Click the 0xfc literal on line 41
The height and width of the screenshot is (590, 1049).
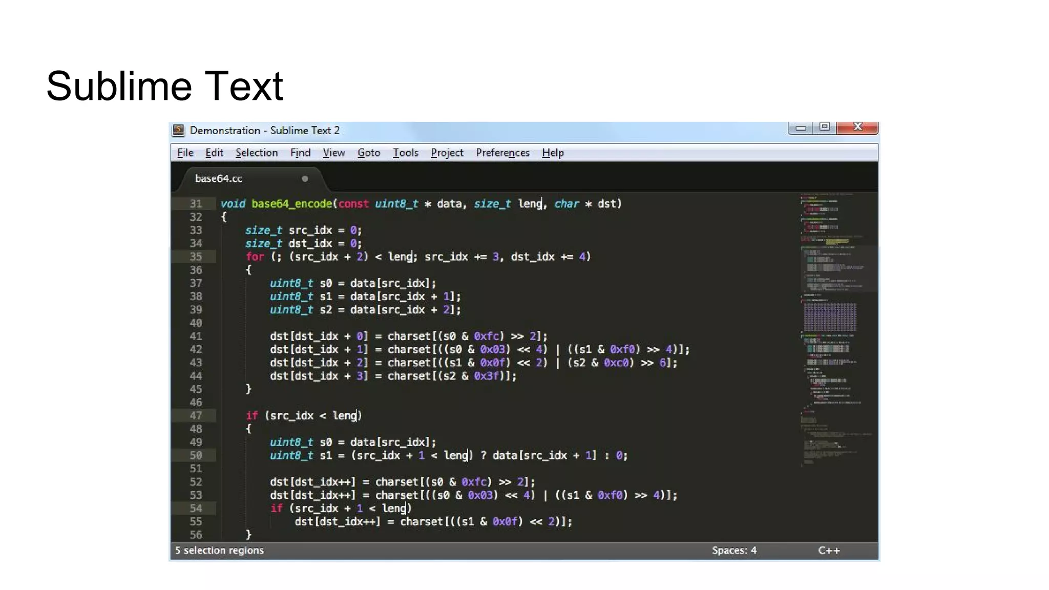pos(486,336)
